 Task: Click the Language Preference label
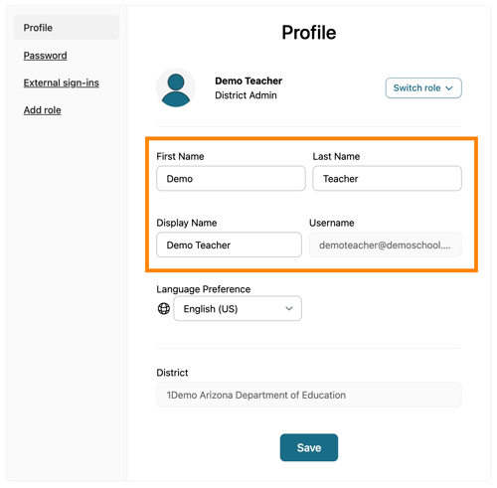click(x=204, y=289)
